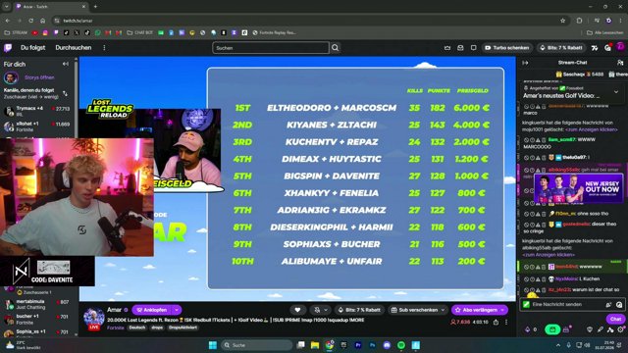Open the notifications inbox icon
This screenshot has height=353, width=628.
(x=460, y=48)
